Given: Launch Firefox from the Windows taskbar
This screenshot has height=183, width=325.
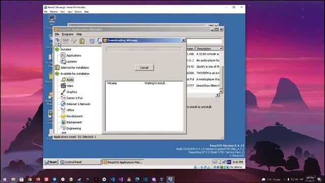Looking at the screenshot, I should (x=38, y=179).
